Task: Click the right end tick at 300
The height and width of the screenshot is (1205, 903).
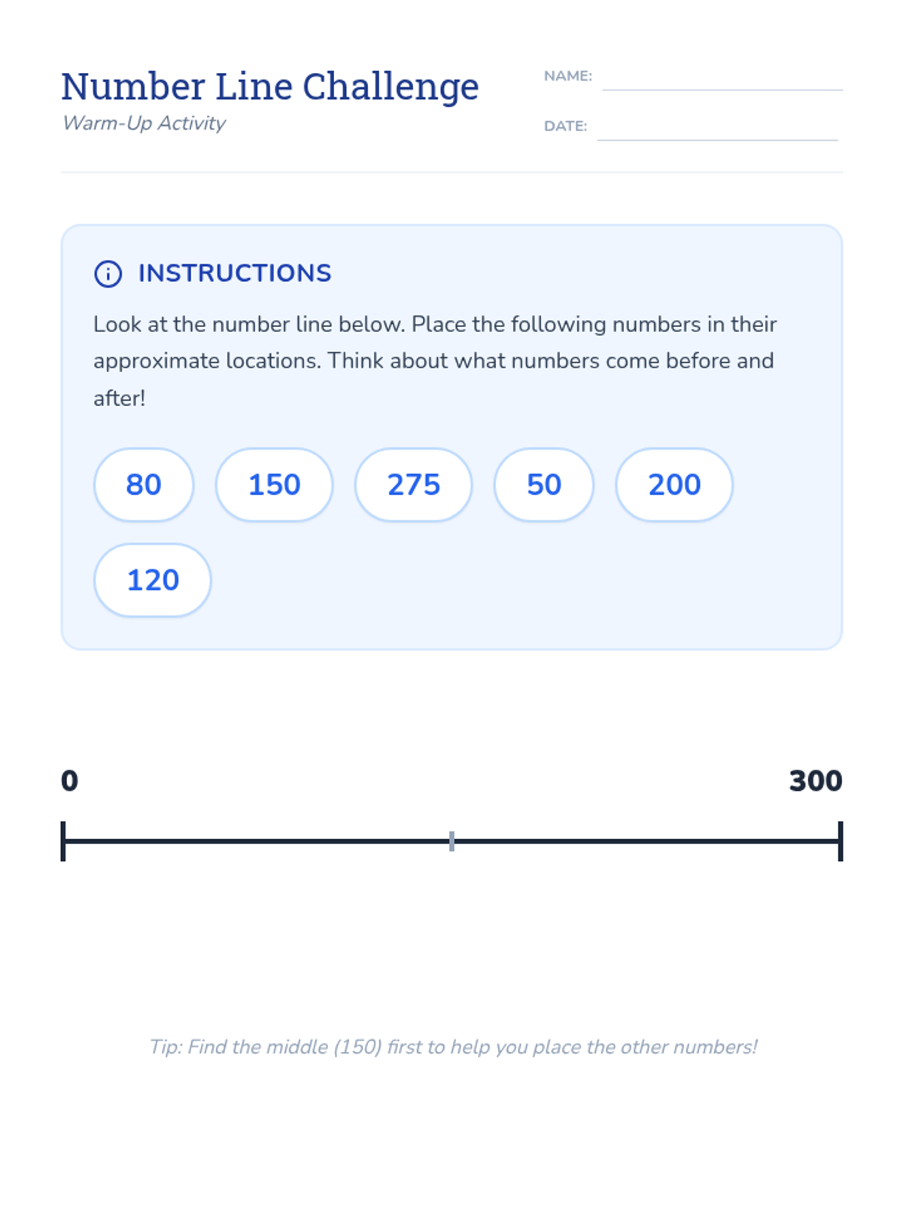Action: (840, 841)
